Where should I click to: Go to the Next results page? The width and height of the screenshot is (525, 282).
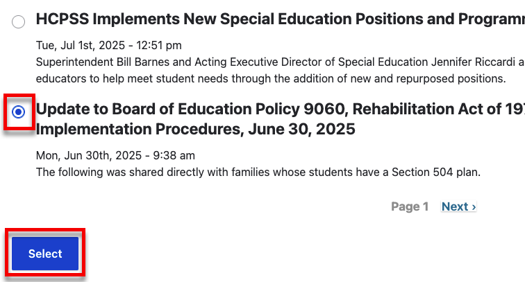pyautogui.click(x=458, y=206)
